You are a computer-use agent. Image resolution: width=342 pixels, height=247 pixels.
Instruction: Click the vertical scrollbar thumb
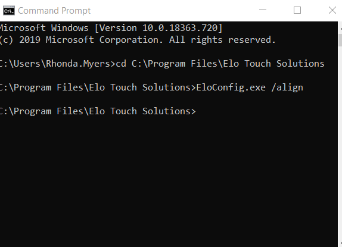tap(340, 40)
